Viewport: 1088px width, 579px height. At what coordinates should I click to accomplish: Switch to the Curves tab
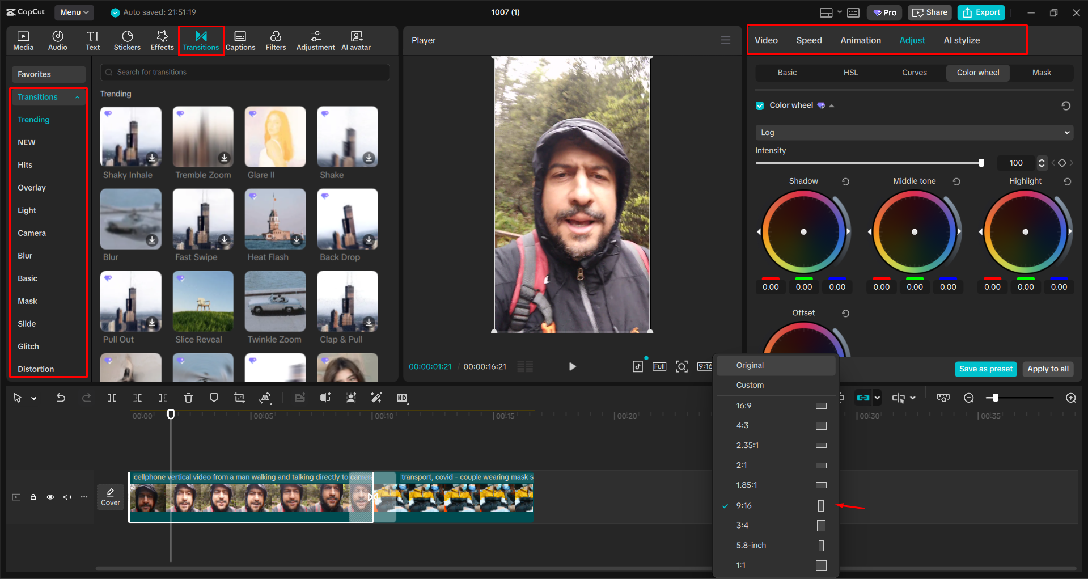914,73
